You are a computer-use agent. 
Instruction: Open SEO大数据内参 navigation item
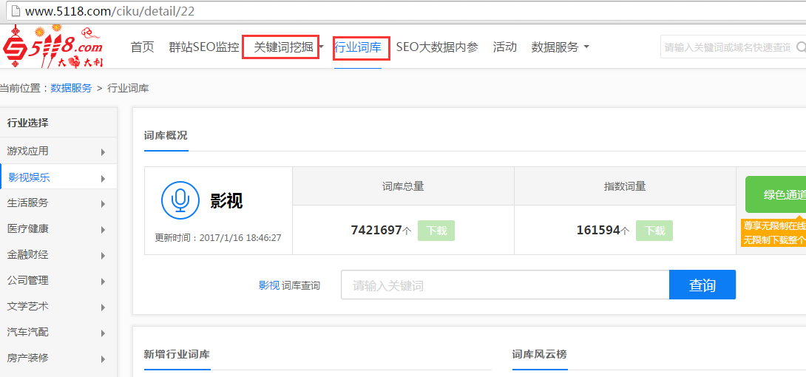point(437,47)
